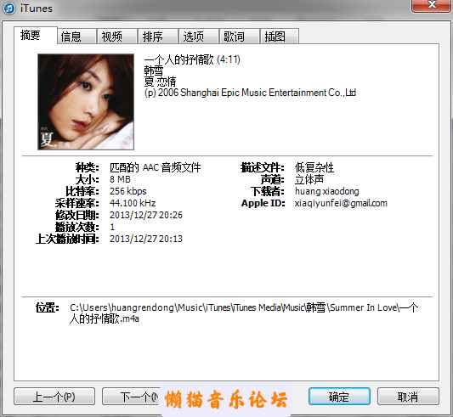Click the 采样速率 label
This screenshot has height=417, width=453.
[x=77, y=203]
